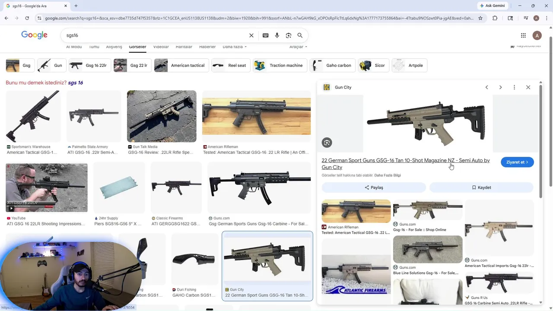Viewport: 553px width, 311px height.
Task: Open the Daha Fazla Bilgi link
Action: click(388, 175)
